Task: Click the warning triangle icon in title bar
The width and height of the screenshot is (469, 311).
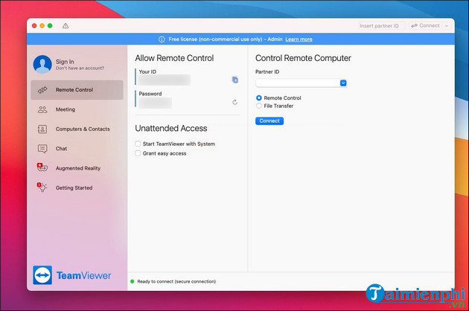Action: pyautogui.click(x=66, y=26)
